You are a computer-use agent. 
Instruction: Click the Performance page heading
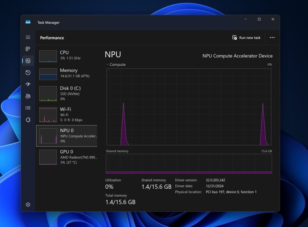pyautogui.click(x=52, y=37)
